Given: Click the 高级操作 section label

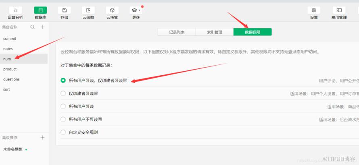Looking at the screenshot, I should 10,138.
